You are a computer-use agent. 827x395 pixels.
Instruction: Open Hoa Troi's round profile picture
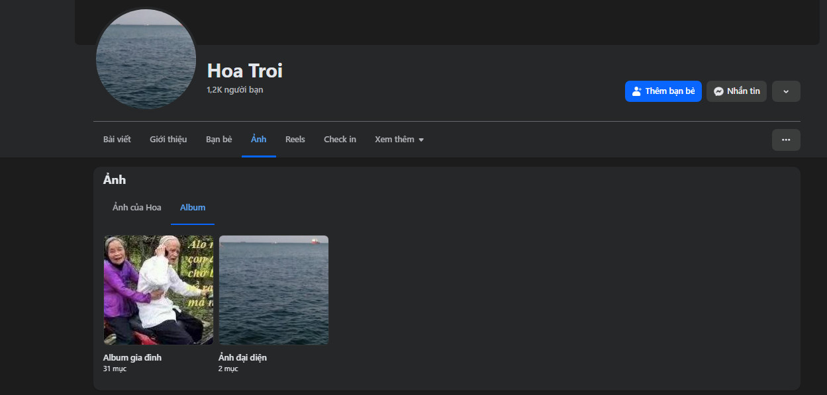click(146, 58)
